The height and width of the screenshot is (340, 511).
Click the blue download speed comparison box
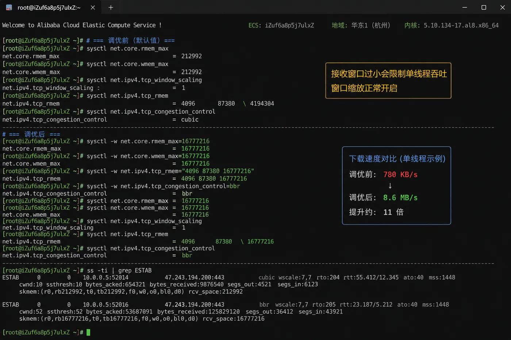[396, 185]
